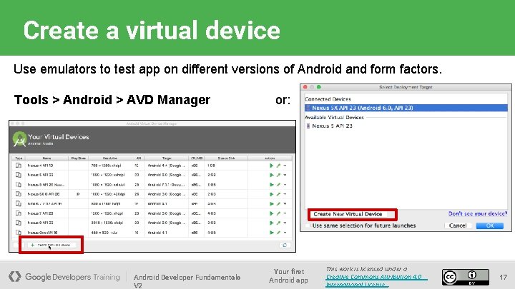The image size is (515, 289).
Task: Sort devices by the Size on Disk header
Action: coord(226,158)
